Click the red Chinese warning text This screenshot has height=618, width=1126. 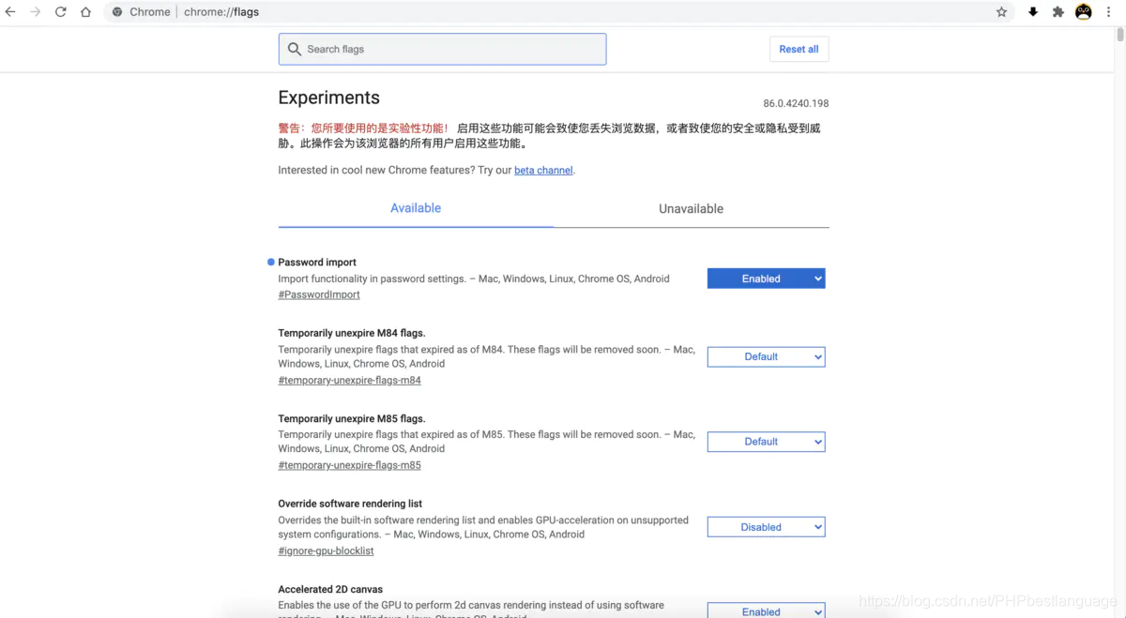pos(364,128)
